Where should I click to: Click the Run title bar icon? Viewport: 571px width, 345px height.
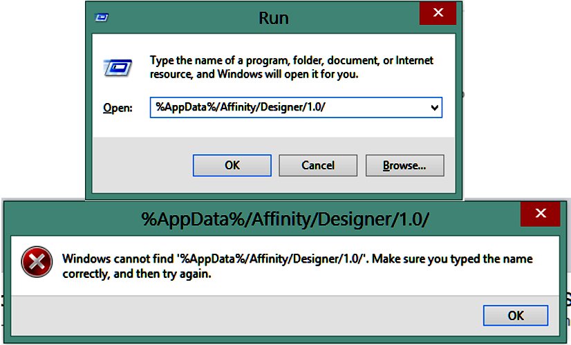coord(101,17)
